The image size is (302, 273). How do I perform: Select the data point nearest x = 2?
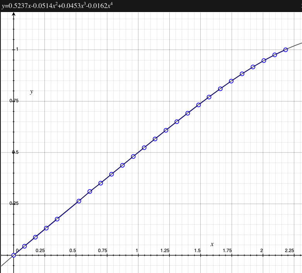click(x=264, y=61)
